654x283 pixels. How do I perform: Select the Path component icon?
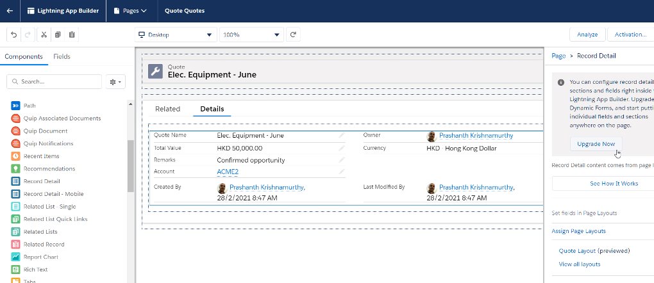[15, 106]
